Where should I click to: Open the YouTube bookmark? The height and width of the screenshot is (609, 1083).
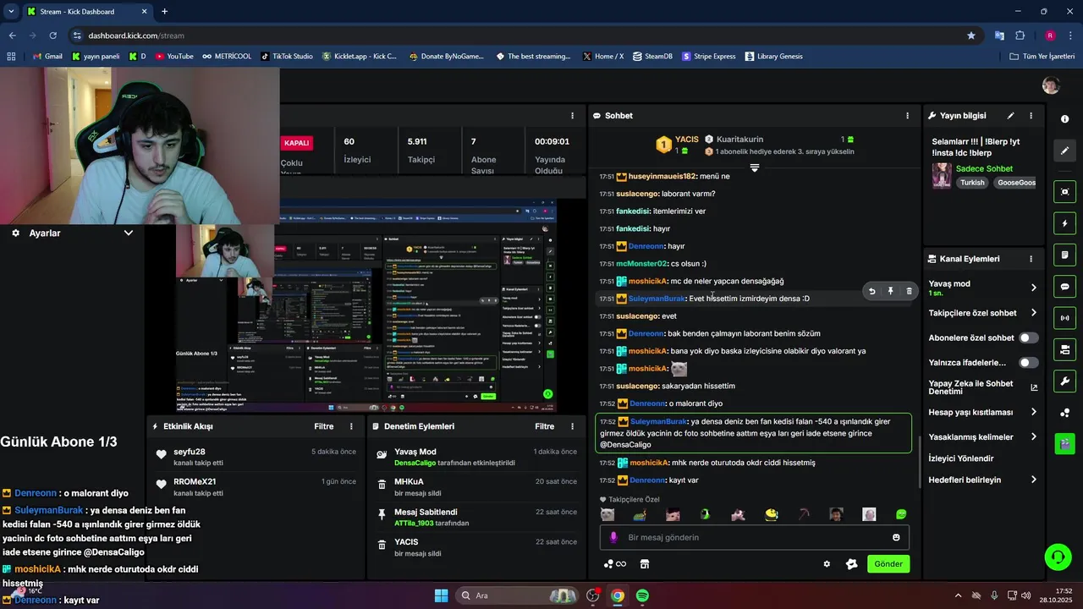click(174, 57)
